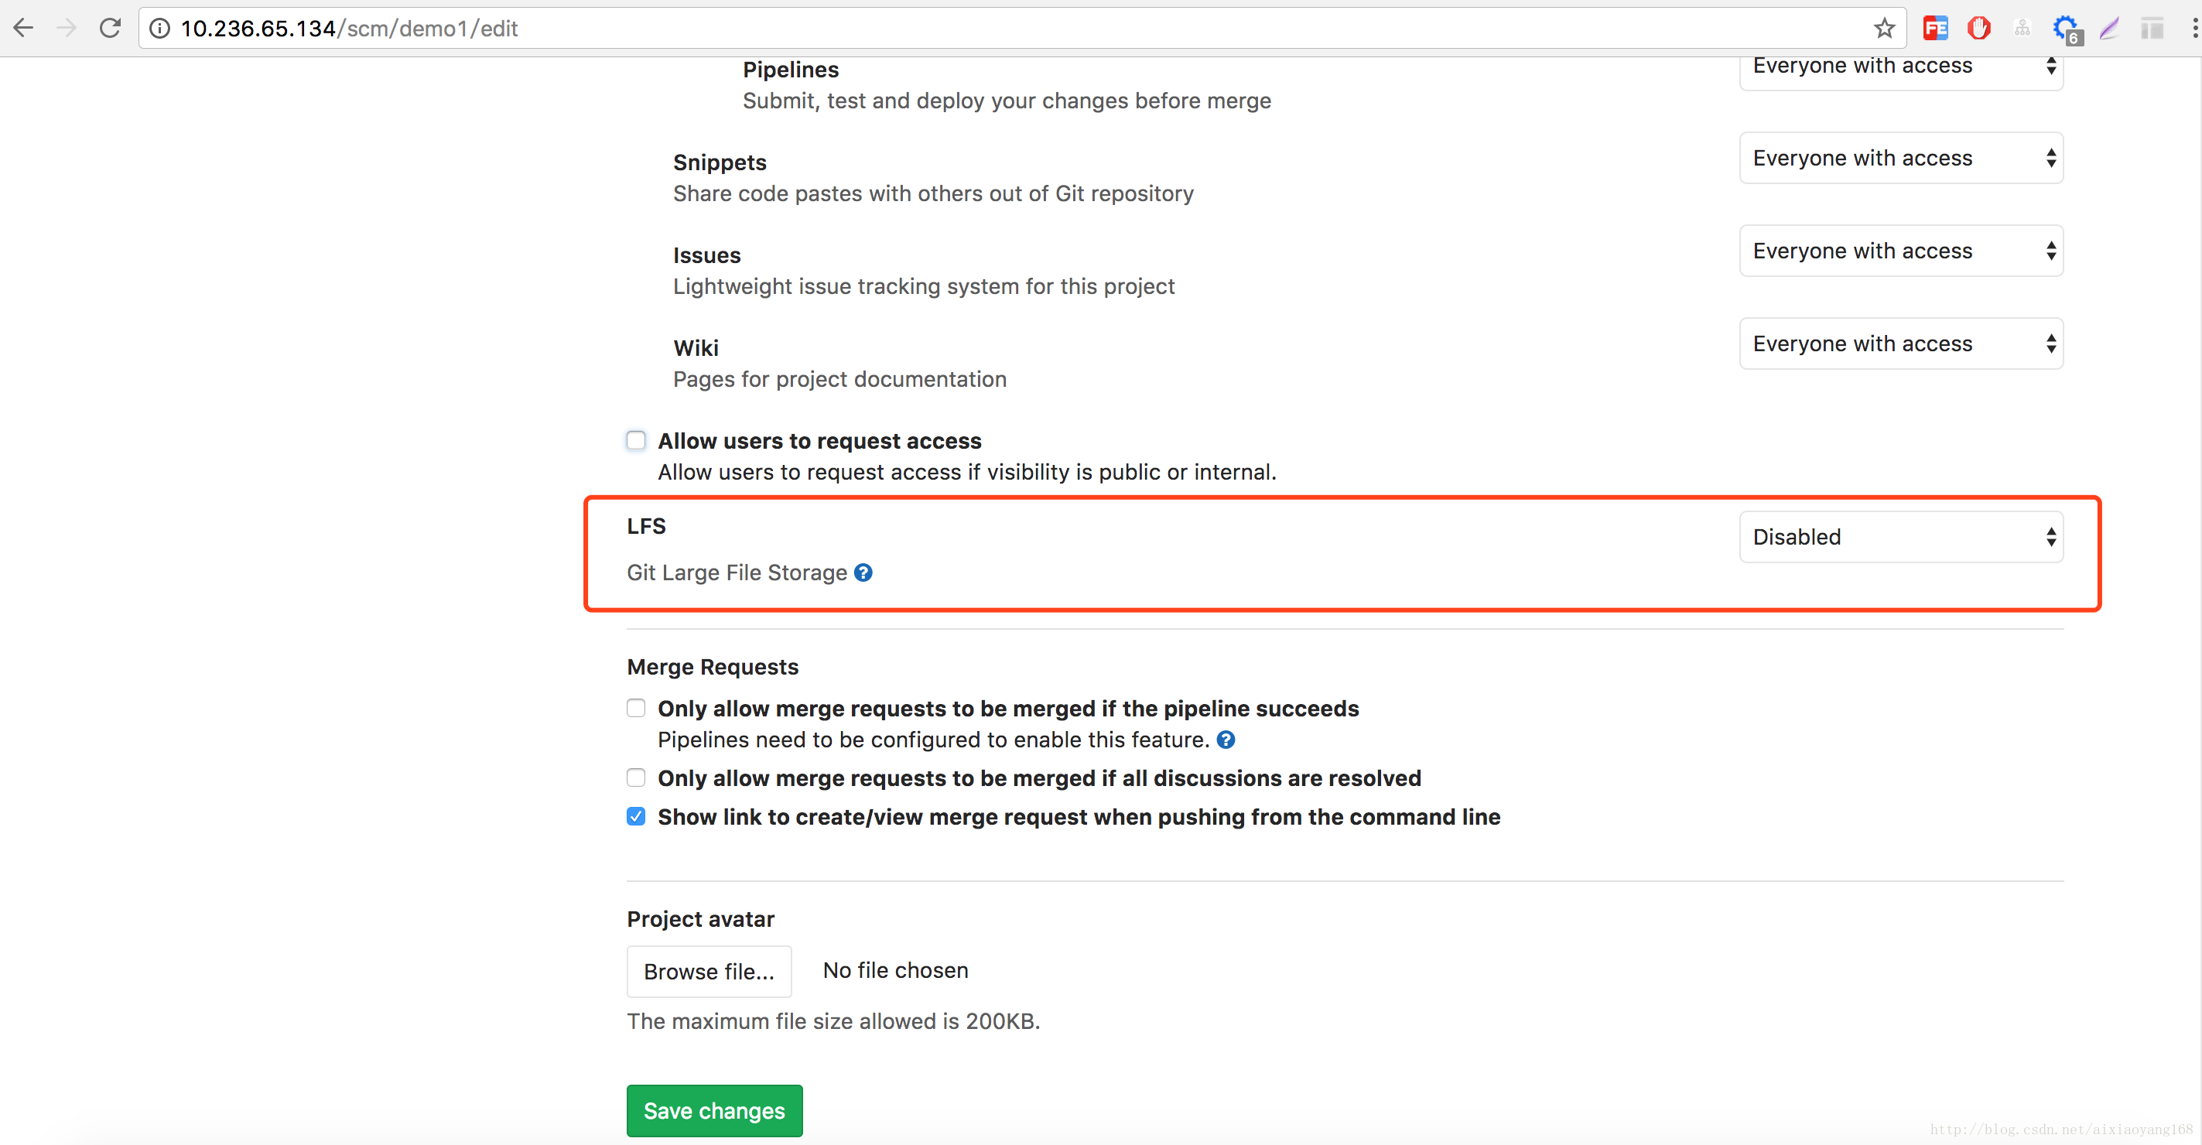Image resolution: width=2202 pixels, height=1145 pixels.
Task: Select the Wiki access level
Action: click(1903, 342)
